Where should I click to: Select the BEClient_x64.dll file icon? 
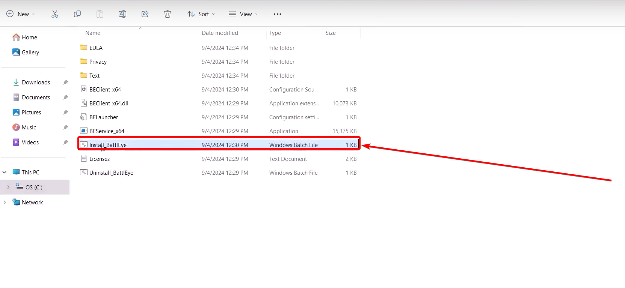(x=84, y=103)
